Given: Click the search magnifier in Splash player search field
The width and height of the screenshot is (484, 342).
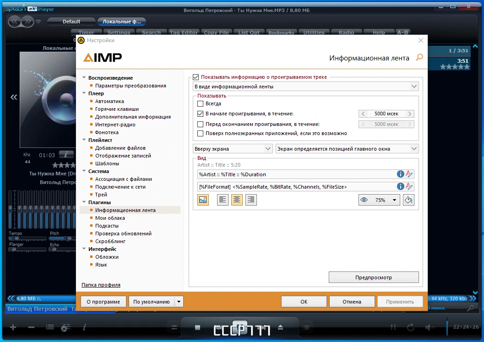Looking at the screenshot, I should point(470,308).
